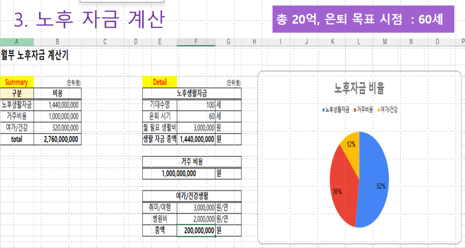Select Summary row label '노후생활자금'
Viewport: 465px width, 248px height.
17,105
